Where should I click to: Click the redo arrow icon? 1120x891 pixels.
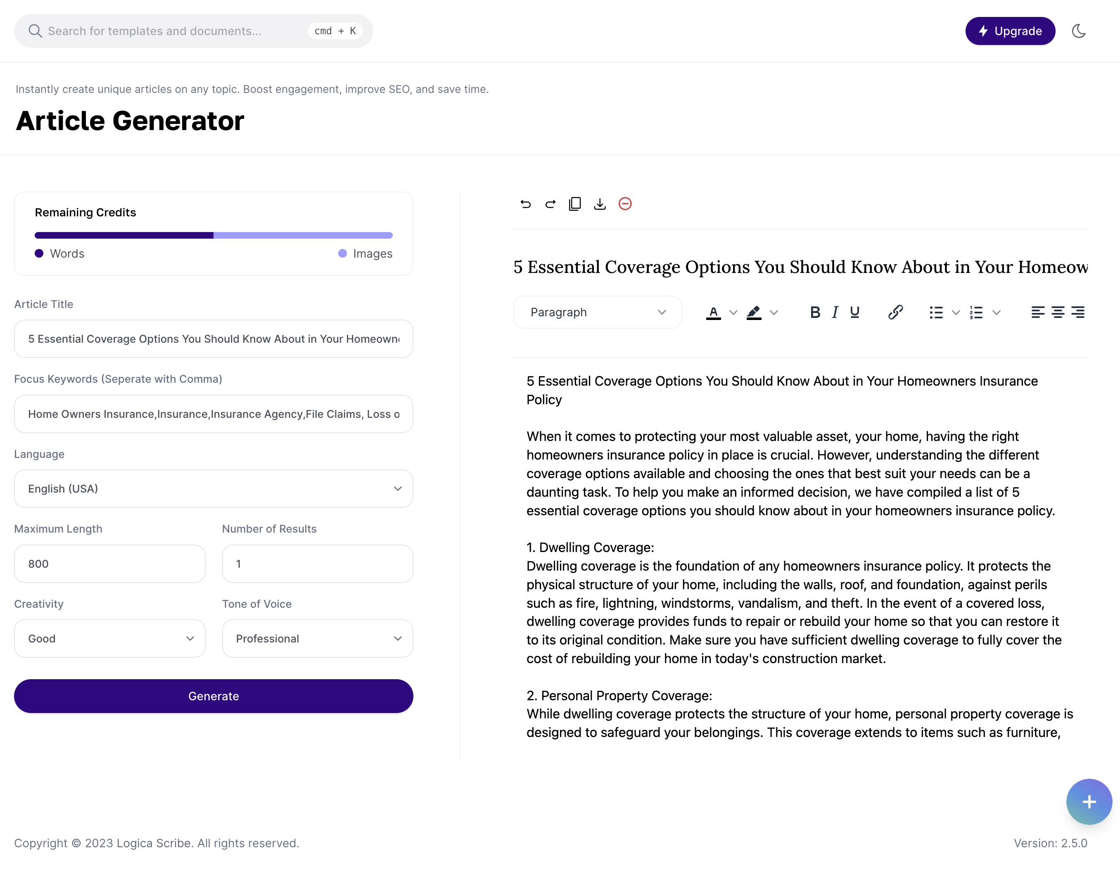(x=550, y=204)
